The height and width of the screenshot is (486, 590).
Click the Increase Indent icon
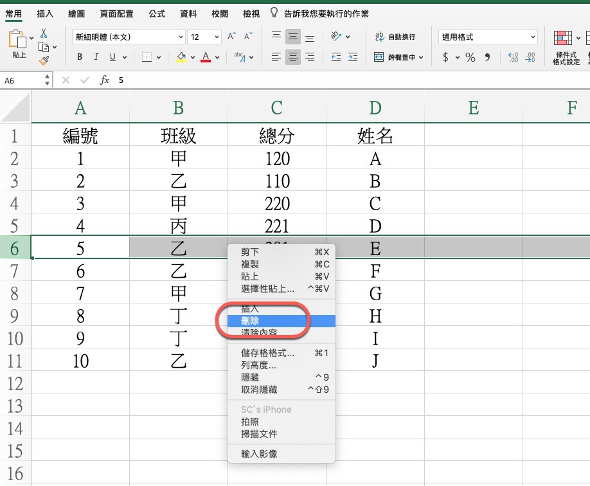pos(352,57)
